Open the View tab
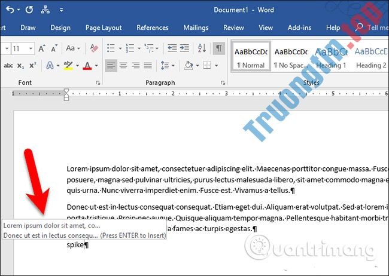 coord(266,27)
